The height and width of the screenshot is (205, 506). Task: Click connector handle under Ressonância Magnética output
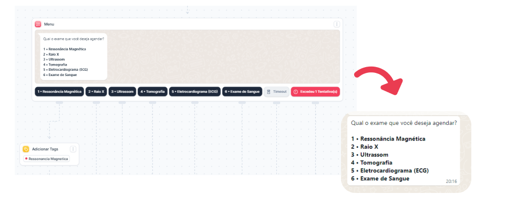pos(59,102)
